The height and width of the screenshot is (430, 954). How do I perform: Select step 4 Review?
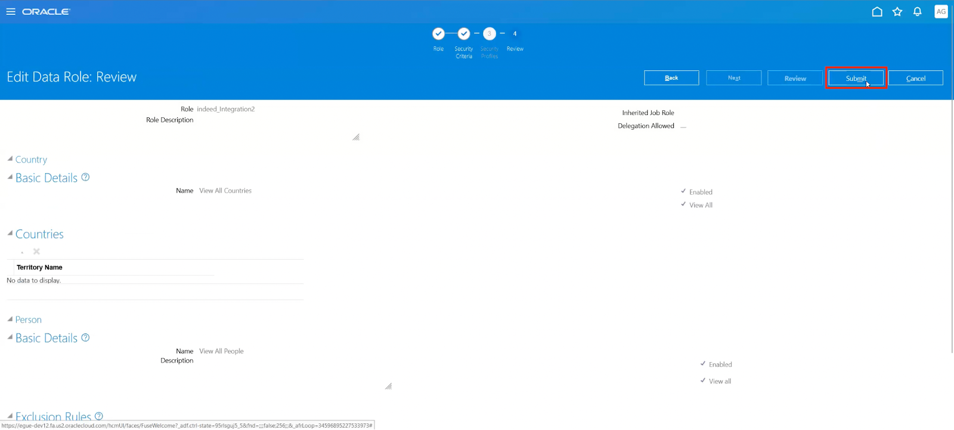[x=515, y=33]
